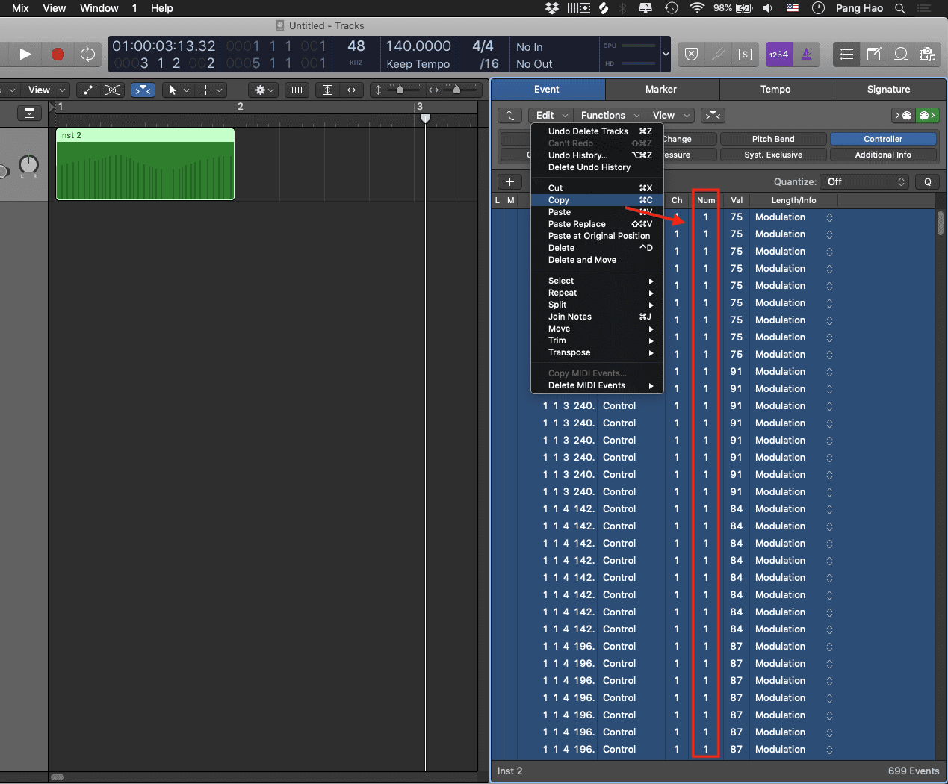Switch to the Marker tab
The height and width of the screenshot is (784, 948).
click(x=661, y=90)
